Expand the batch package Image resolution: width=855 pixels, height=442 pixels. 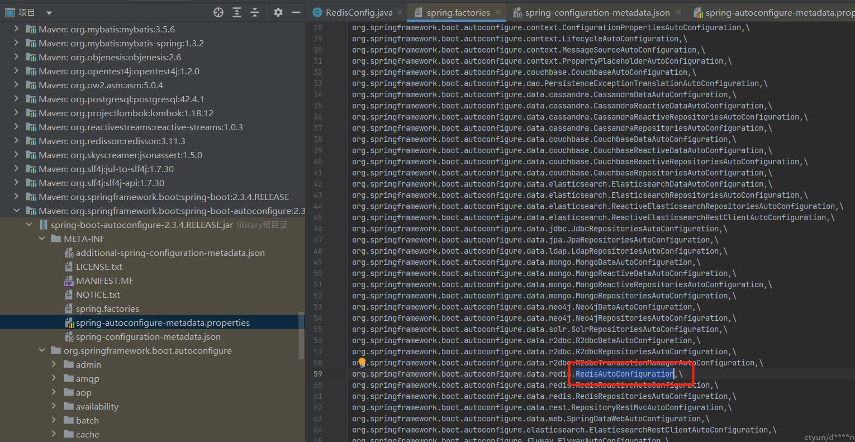click(54, 420)
